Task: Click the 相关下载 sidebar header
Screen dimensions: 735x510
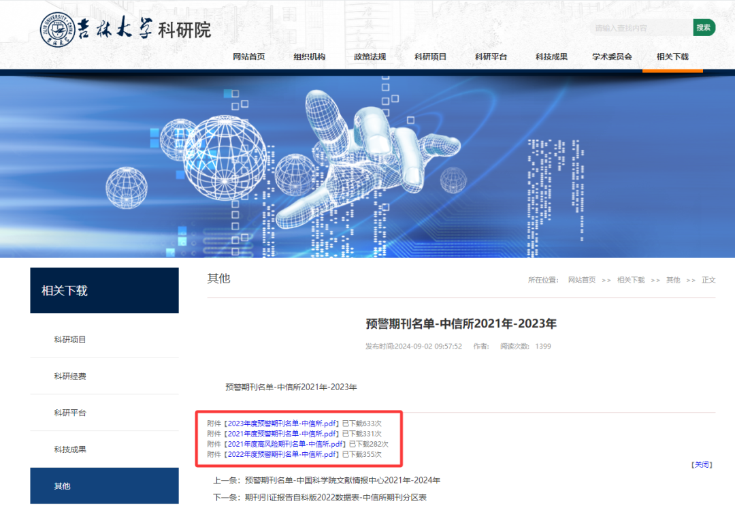Action: [105, 291]
